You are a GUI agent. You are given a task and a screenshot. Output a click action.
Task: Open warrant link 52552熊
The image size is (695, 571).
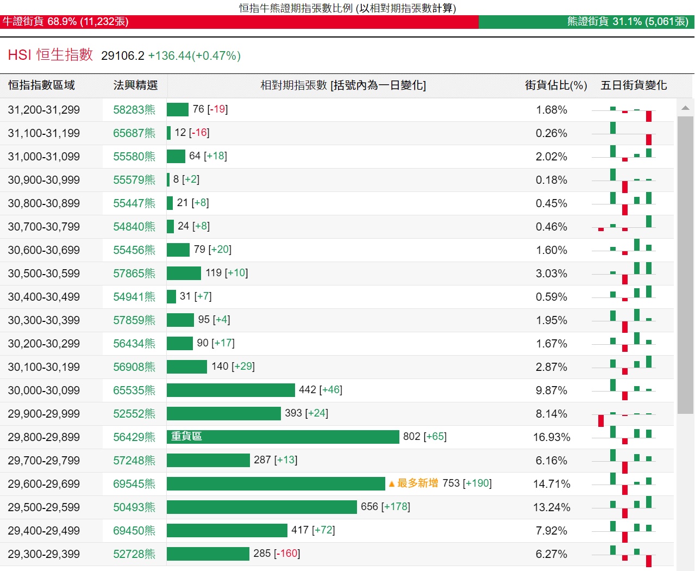click(134, 414)
